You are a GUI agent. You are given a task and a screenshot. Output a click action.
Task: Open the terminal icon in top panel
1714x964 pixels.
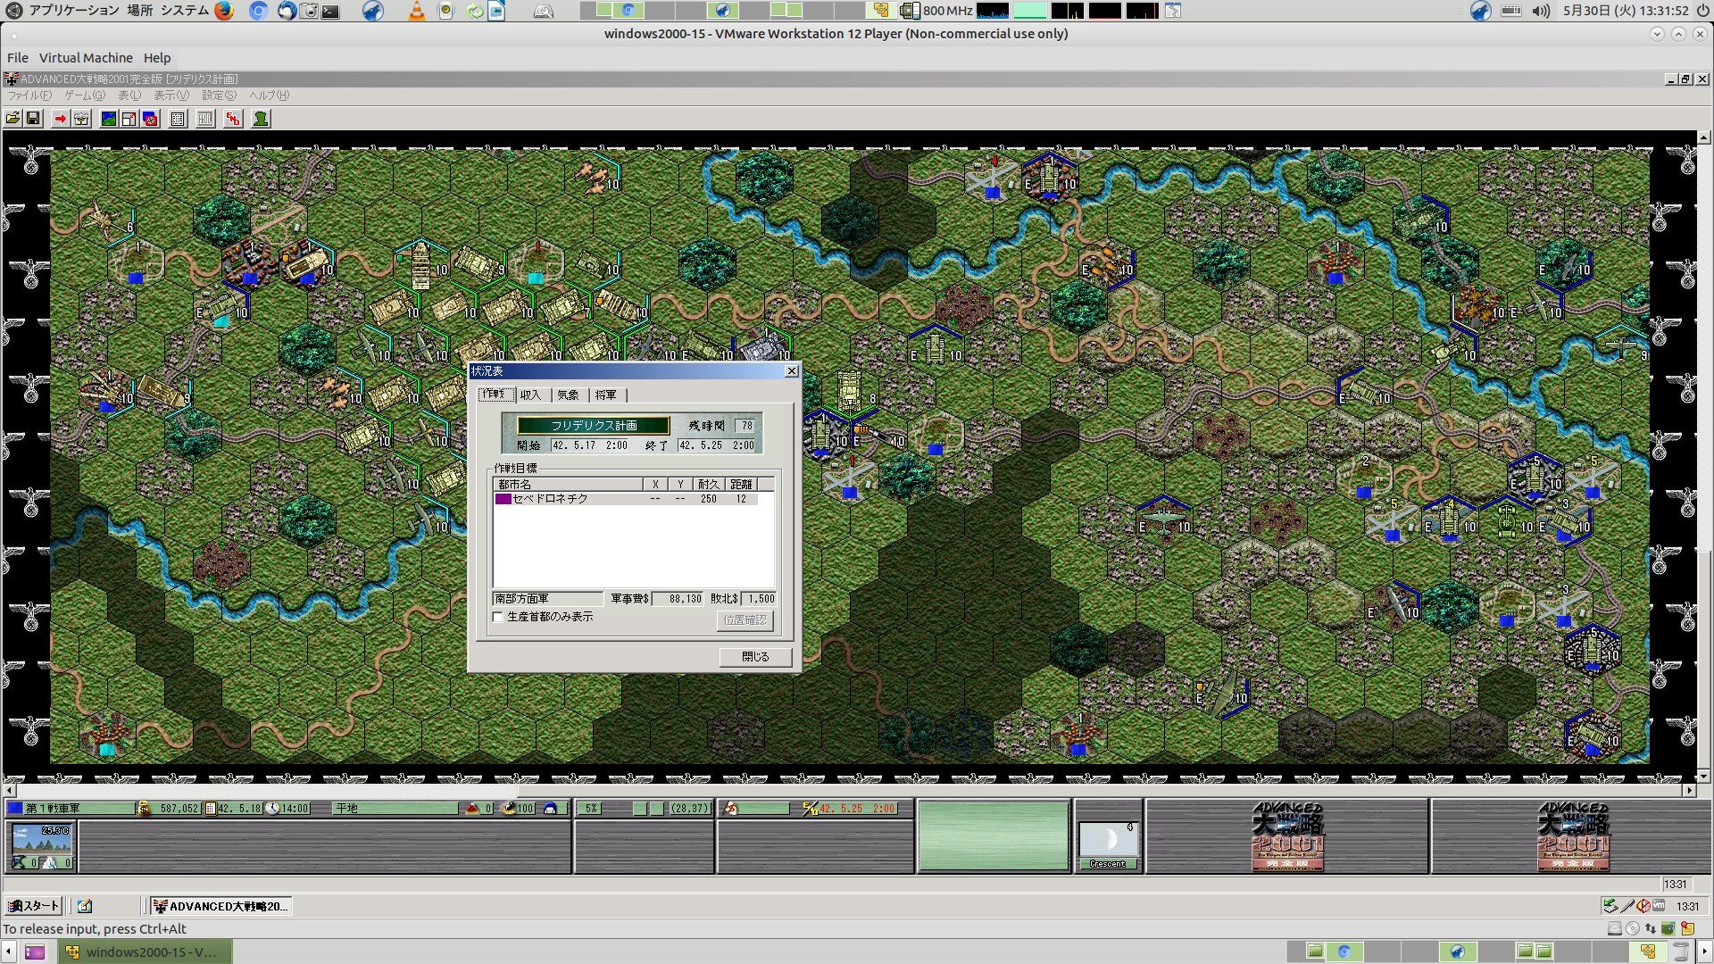(x=330, y=11)
